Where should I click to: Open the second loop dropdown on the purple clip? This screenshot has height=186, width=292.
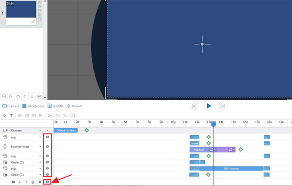pyautogui.click(x=231, y=149)
